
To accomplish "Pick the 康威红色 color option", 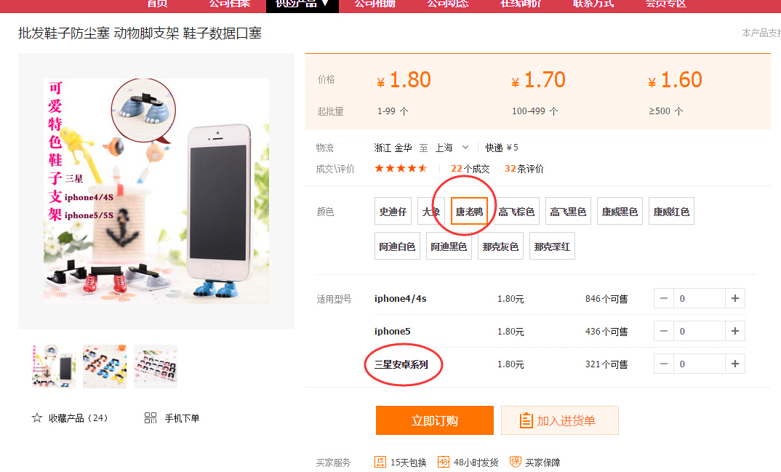I will point(671,212).
